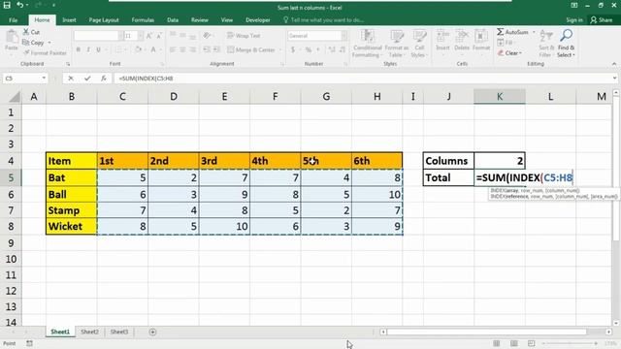Add a new sheet with plus icon
This screenshot has height=349, width=621.
click(152, 332)
